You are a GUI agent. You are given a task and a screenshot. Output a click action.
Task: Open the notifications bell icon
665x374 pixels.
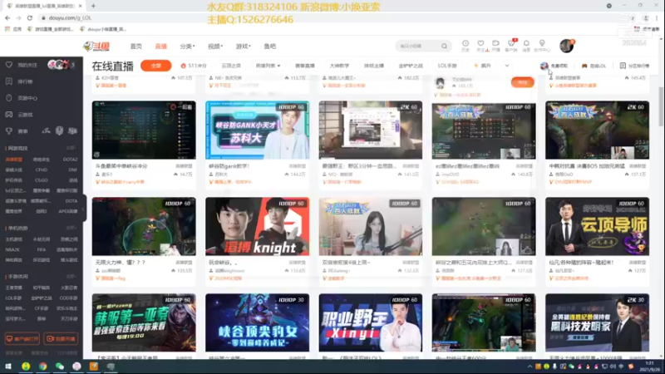(526, 46)
